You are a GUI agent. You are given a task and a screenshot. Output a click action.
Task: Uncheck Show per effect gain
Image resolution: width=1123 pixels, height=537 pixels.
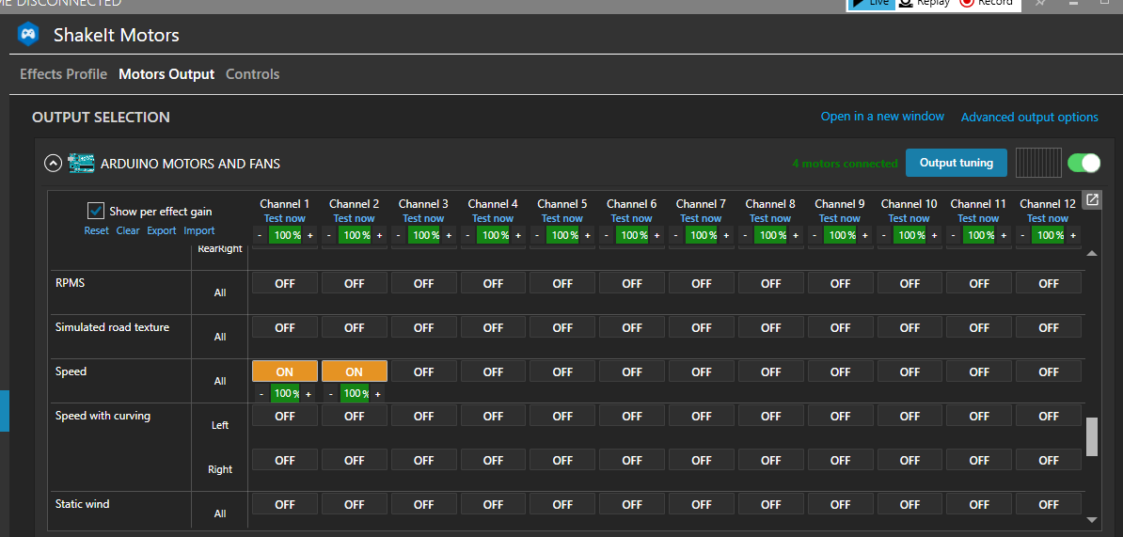pos(96,212)
